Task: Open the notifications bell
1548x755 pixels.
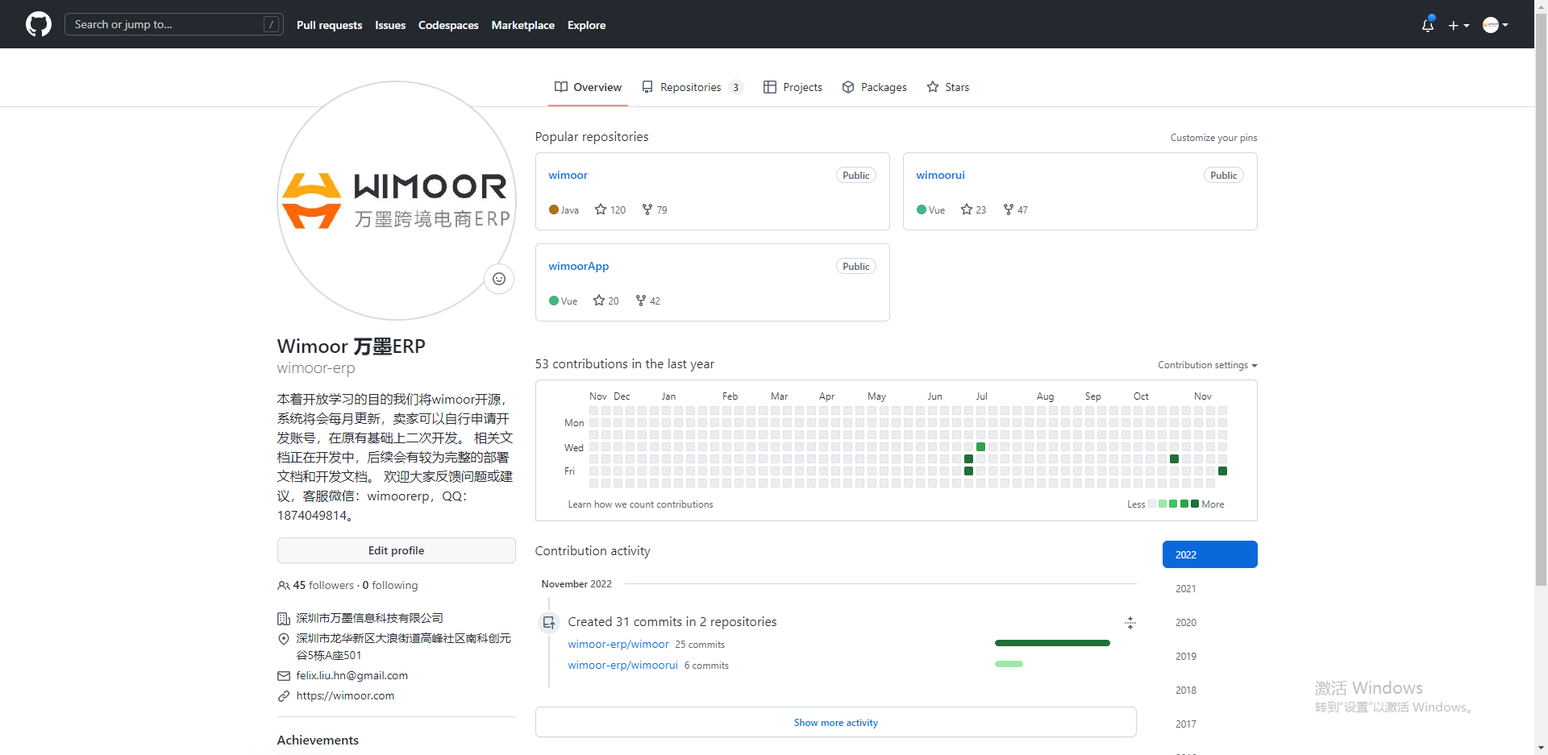Action: 1427,25
